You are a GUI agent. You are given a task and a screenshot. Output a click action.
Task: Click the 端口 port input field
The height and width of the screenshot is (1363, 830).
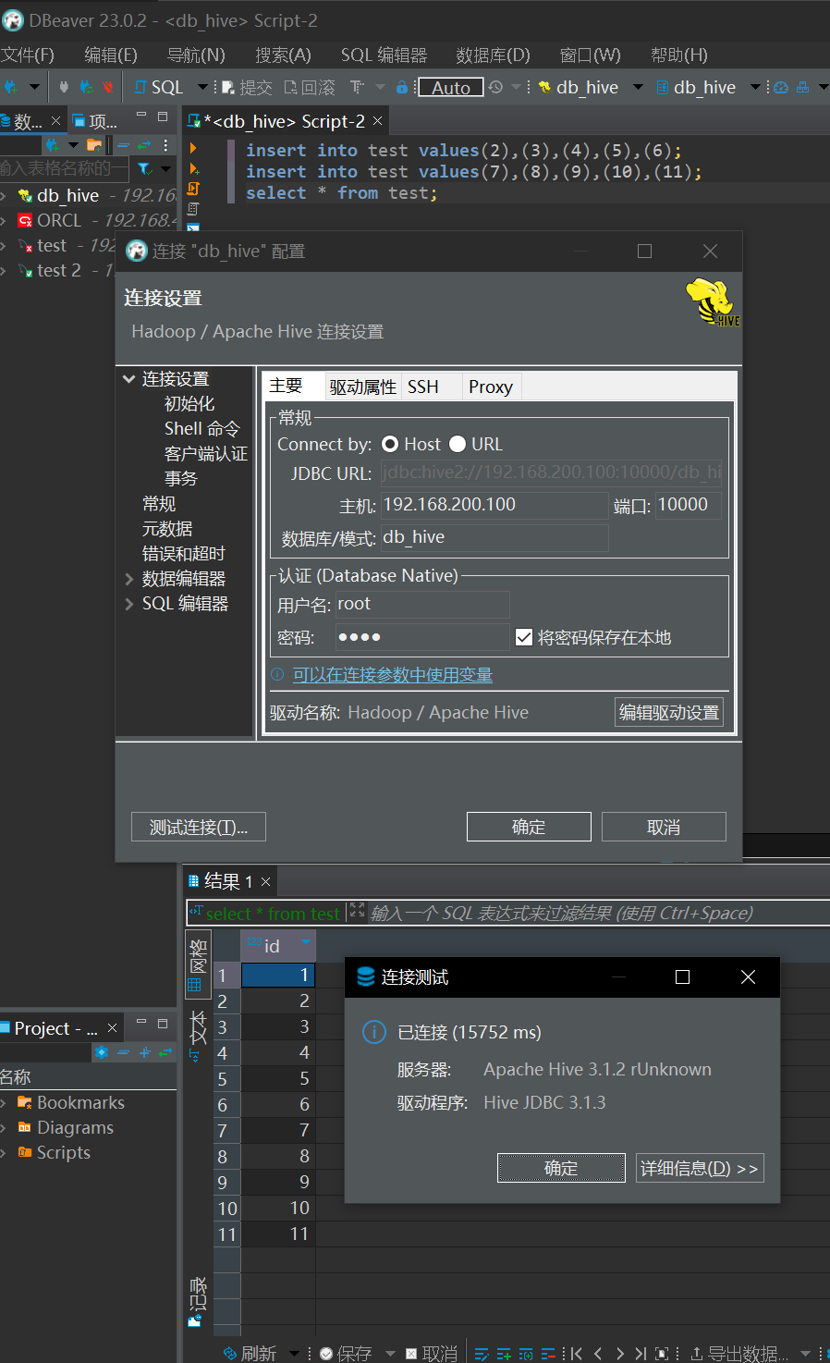click(689, 505)
